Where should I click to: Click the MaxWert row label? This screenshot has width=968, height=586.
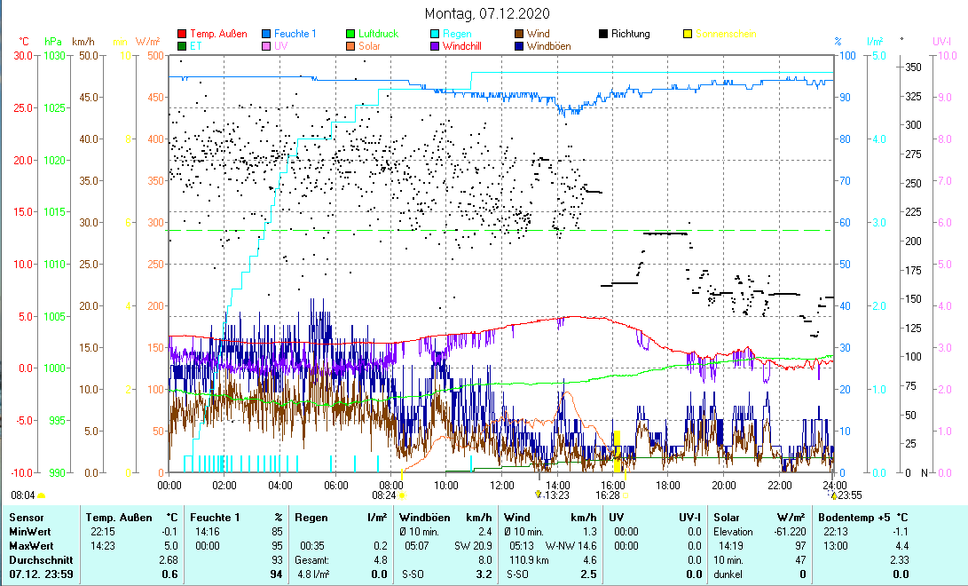pyautogui.click(x=29, y=545)
